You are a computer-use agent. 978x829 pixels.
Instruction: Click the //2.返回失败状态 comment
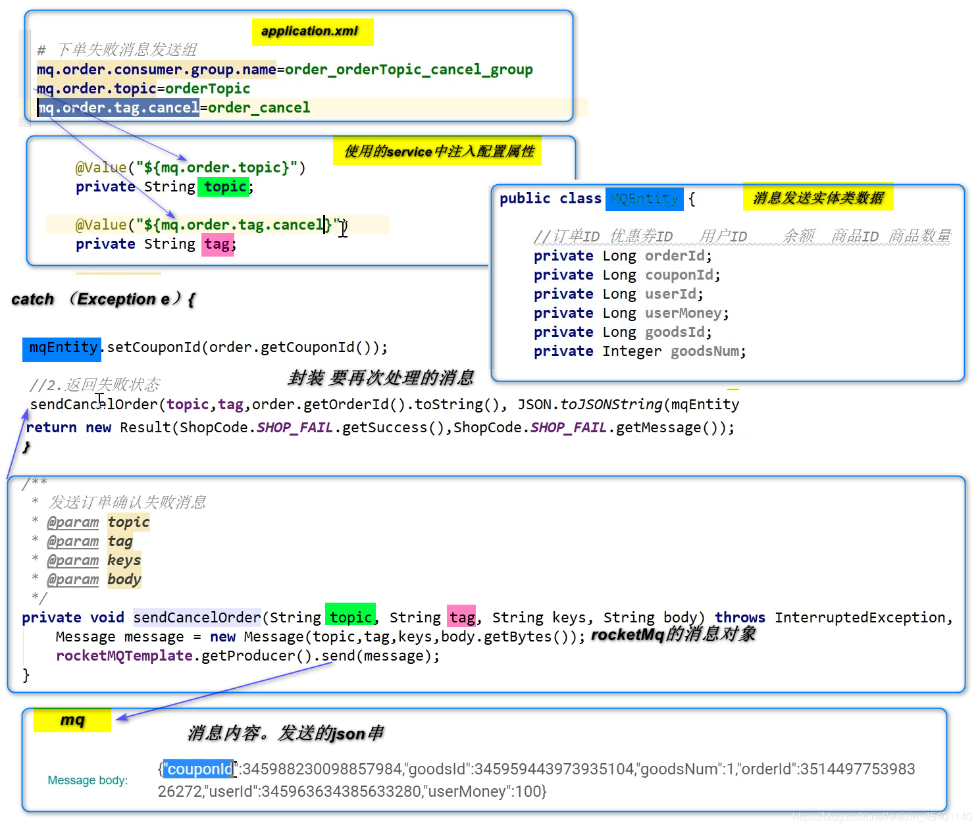(95, 385)
